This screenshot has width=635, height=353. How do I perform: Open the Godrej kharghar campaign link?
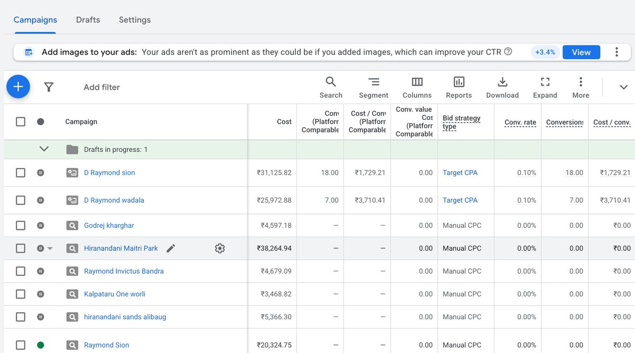click(x=109, y=226)
